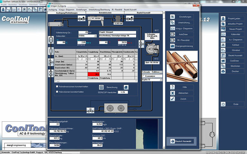Click the to evaporating temperature field

click(61, 42)
